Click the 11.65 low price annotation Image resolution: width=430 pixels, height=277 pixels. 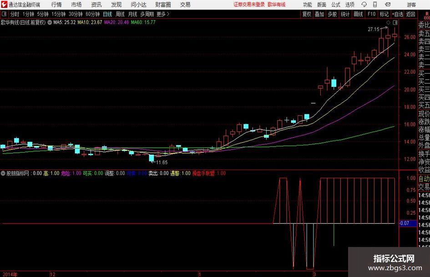[162, 162]
